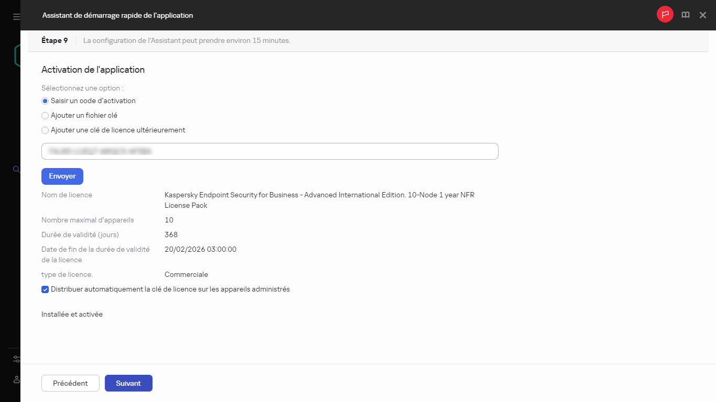
Task: Uncheck automatic license key distribution
Action: 45,289
